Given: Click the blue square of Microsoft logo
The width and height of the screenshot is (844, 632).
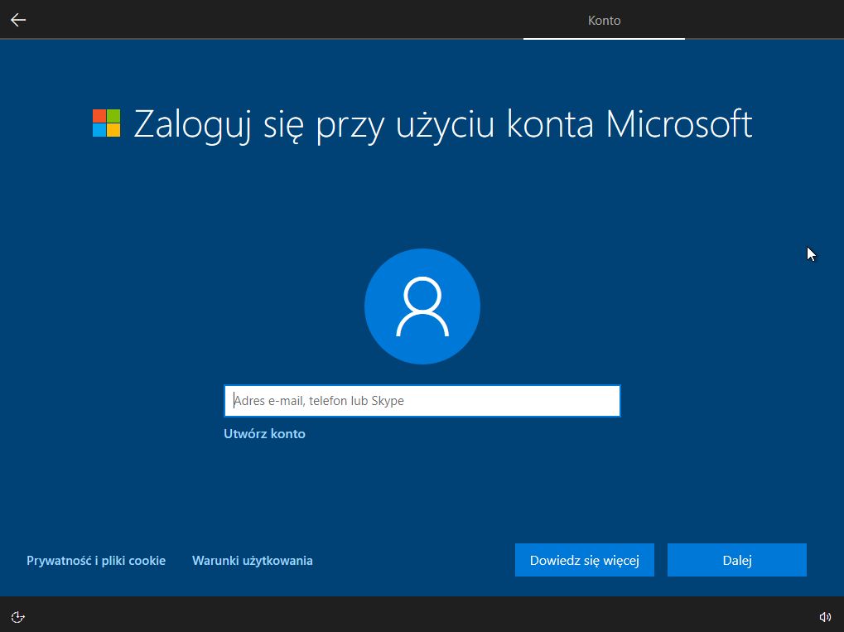Looking at the screenshot, I should pos(99,130).
